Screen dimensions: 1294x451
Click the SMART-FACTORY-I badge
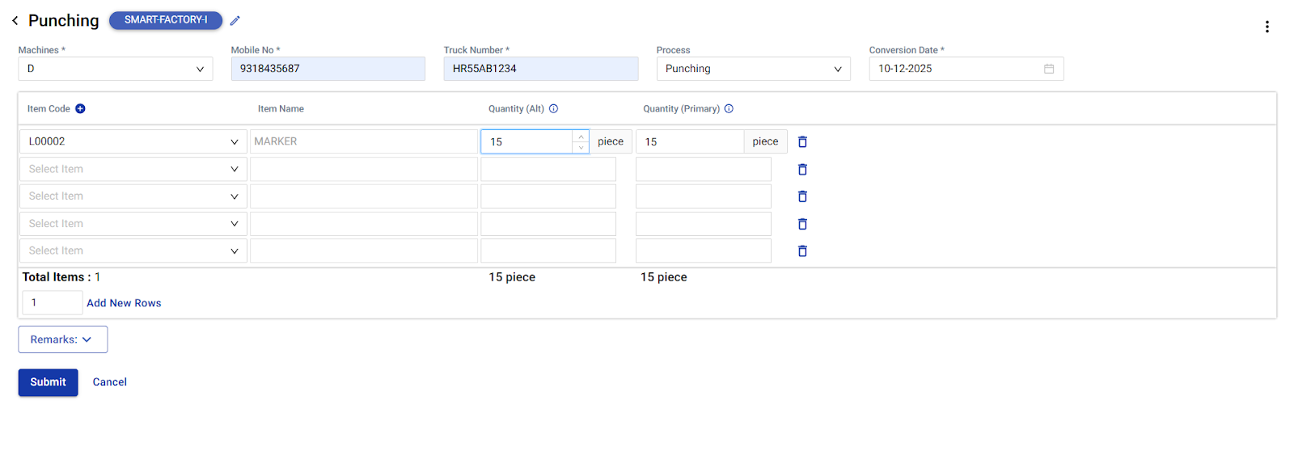(x=166, y=20)
